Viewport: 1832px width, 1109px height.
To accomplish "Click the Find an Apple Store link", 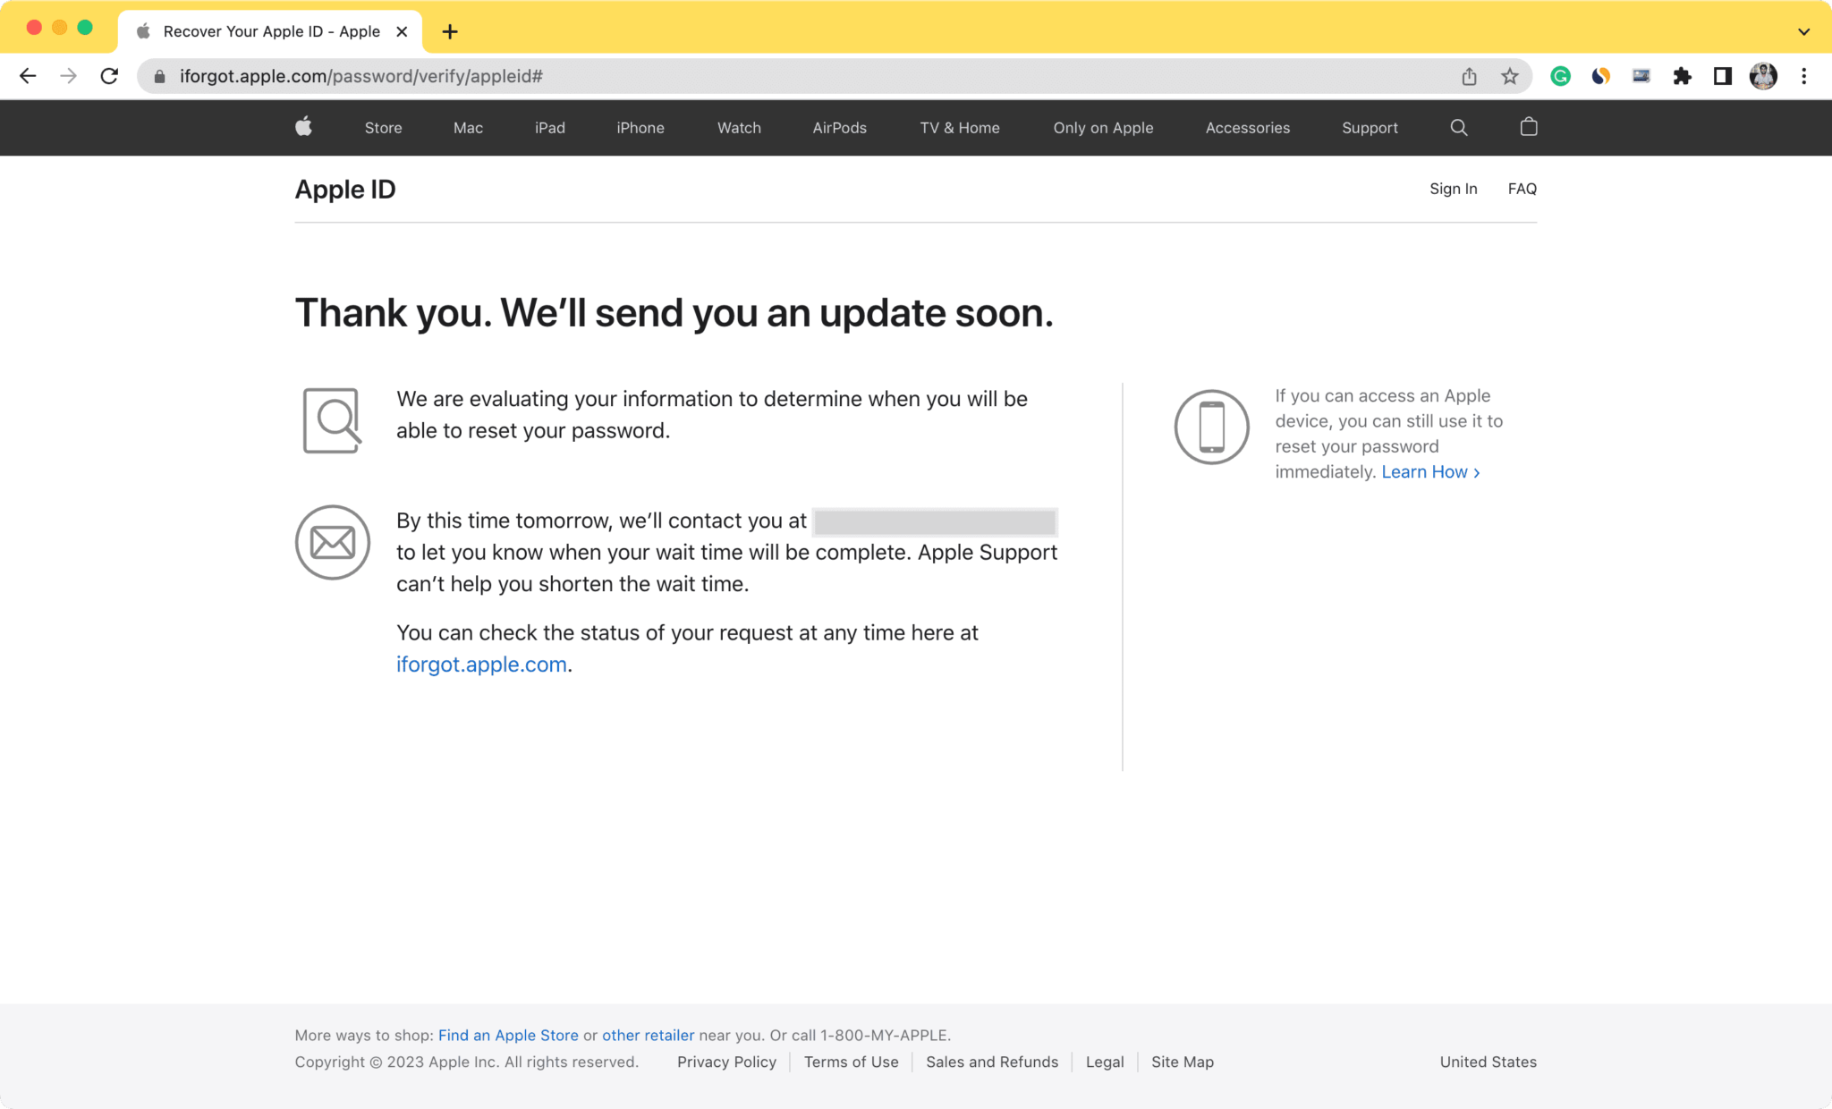I will coord(508,1035).
